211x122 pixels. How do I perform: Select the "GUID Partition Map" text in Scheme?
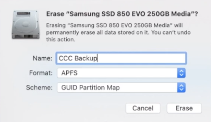[x=90, y=88]
